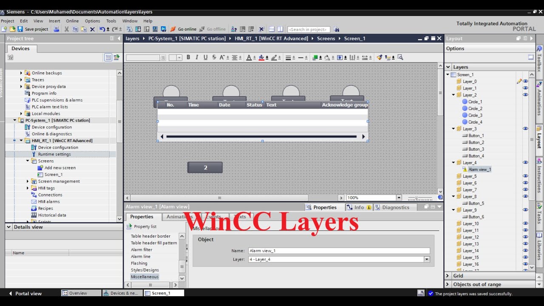Click the Strikethrough text icon
Screen dimensions: 544x306
214,57
